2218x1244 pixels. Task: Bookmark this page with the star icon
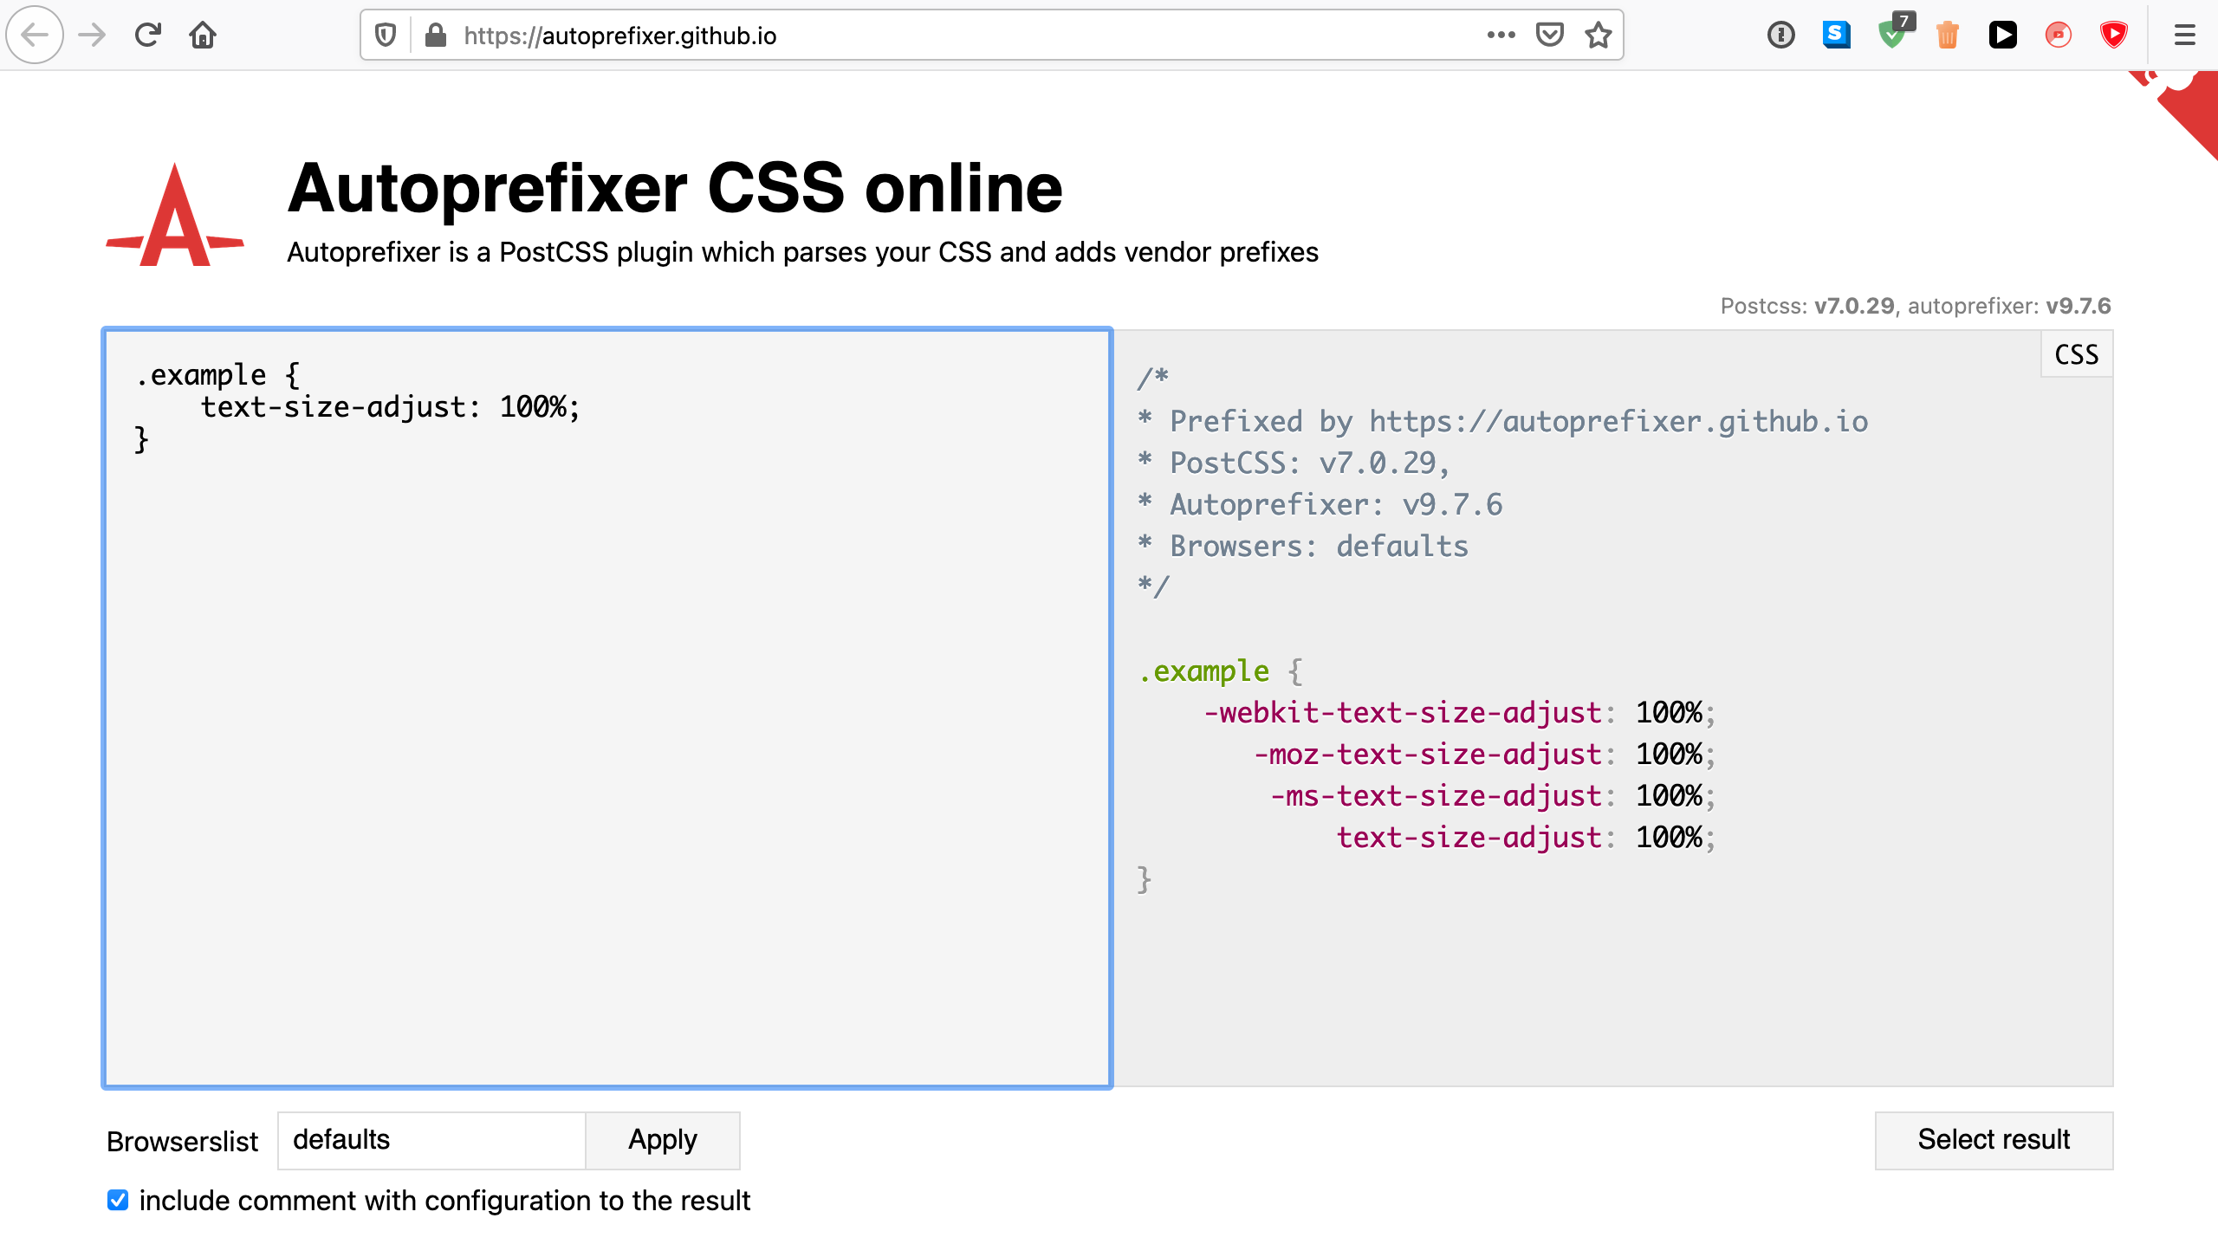[x=1597, y=35]
